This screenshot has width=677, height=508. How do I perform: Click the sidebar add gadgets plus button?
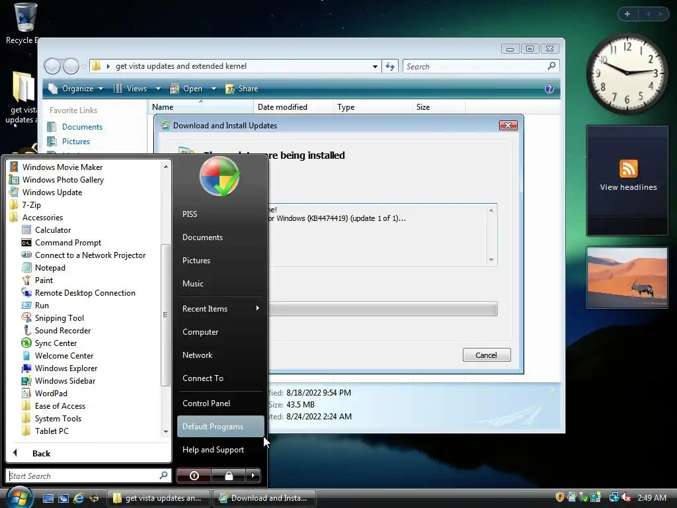(627, 14)
